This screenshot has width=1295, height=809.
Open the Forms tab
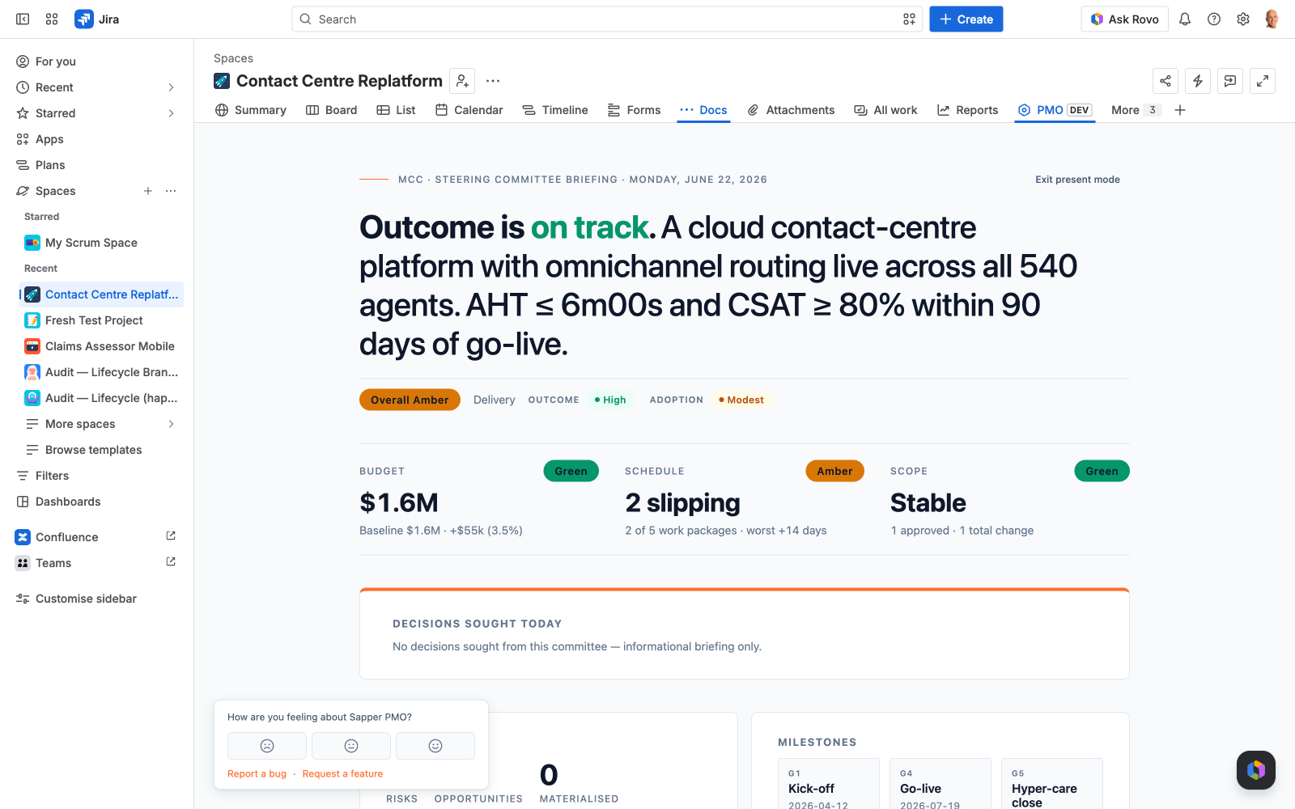tap(635, 110)
